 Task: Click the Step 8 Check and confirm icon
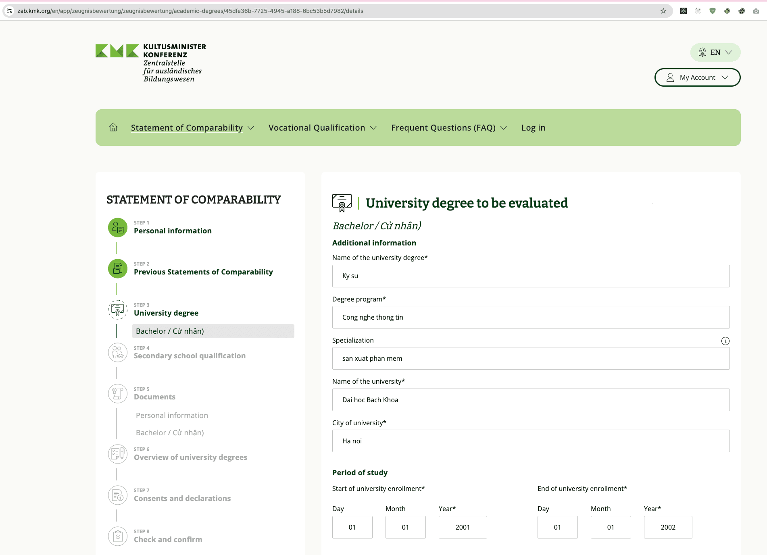(117, 536)
